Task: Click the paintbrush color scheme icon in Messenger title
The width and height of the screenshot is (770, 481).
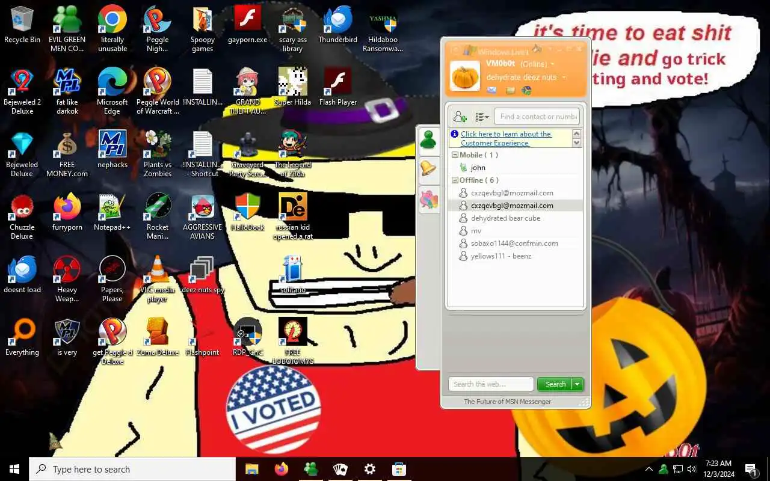Action: (537, 49)
